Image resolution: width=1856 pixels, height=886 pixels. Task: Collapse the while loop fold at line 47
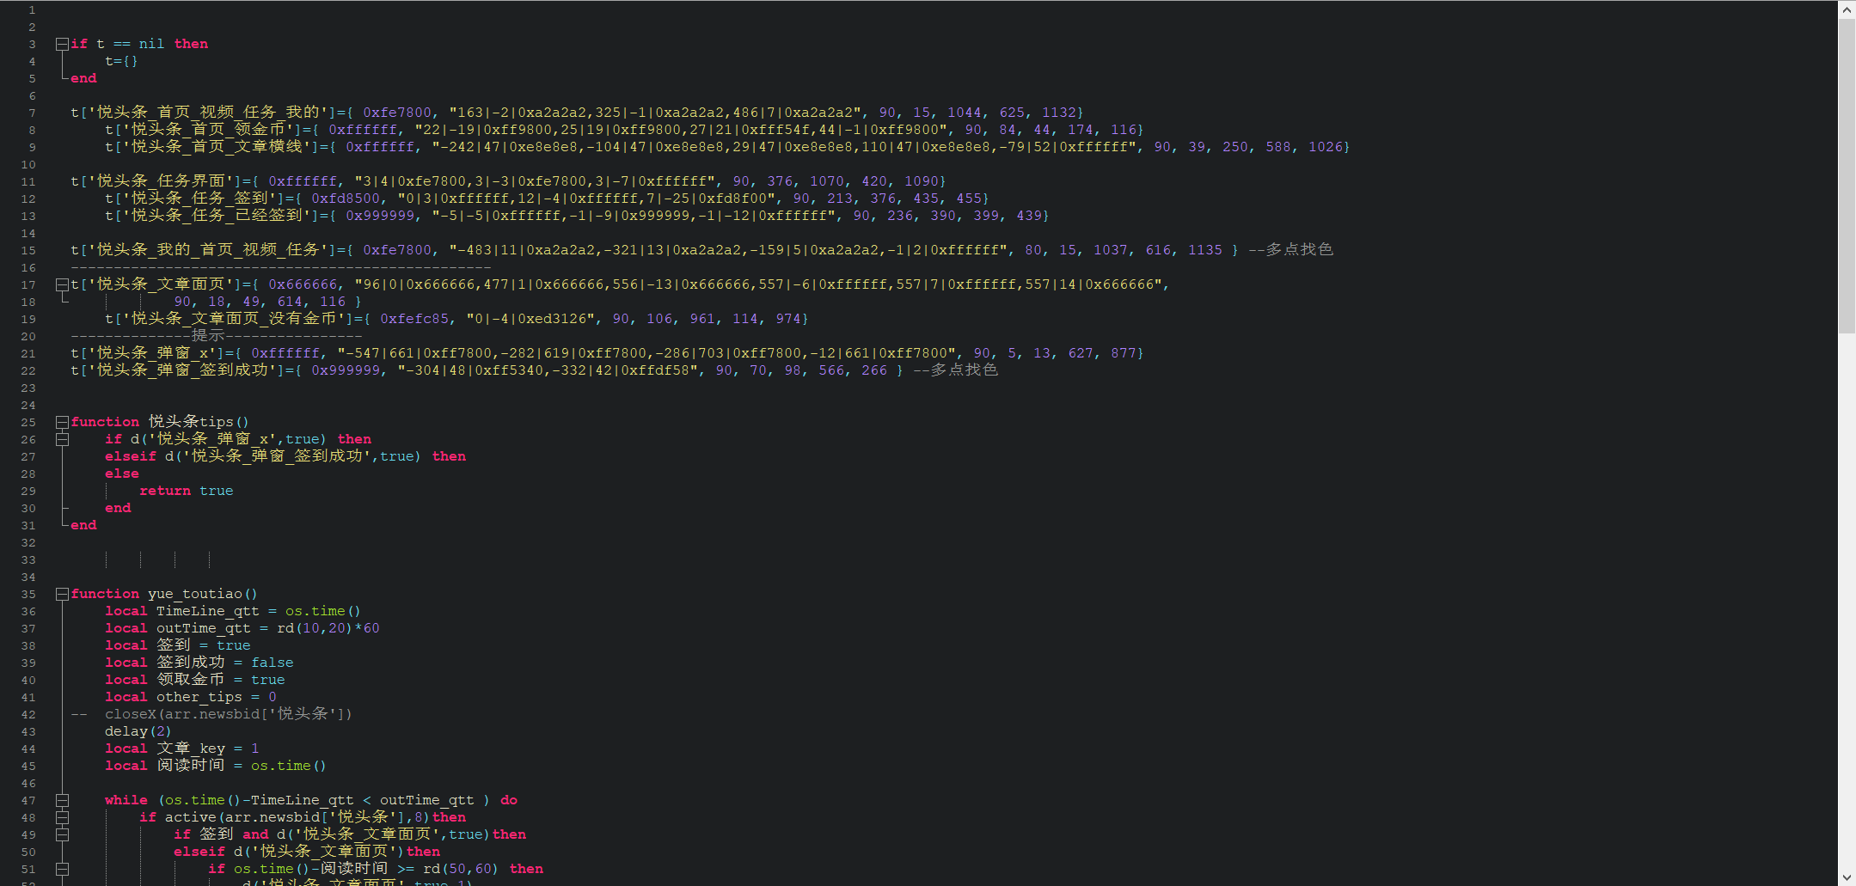point(62,800)
